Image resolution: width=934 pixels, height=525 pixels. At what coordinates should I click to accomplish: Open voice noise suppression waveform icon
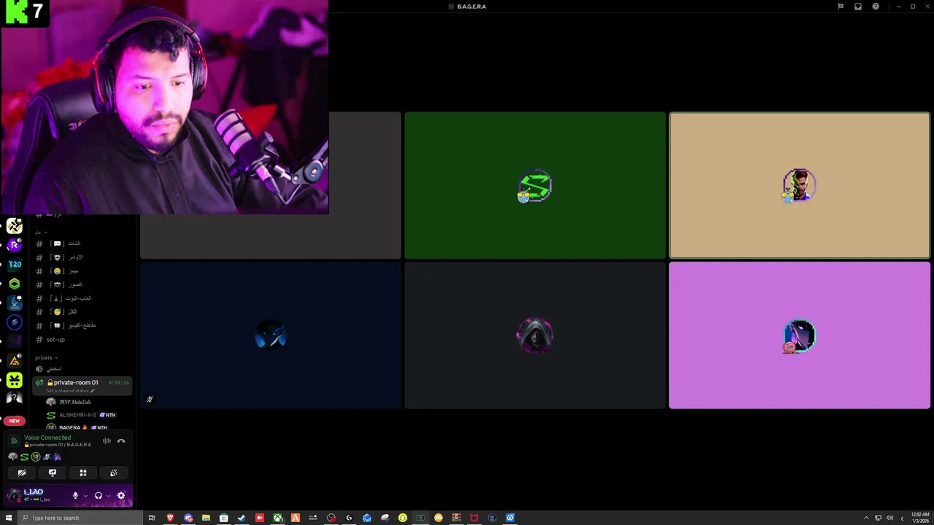[x=107, y=440]
